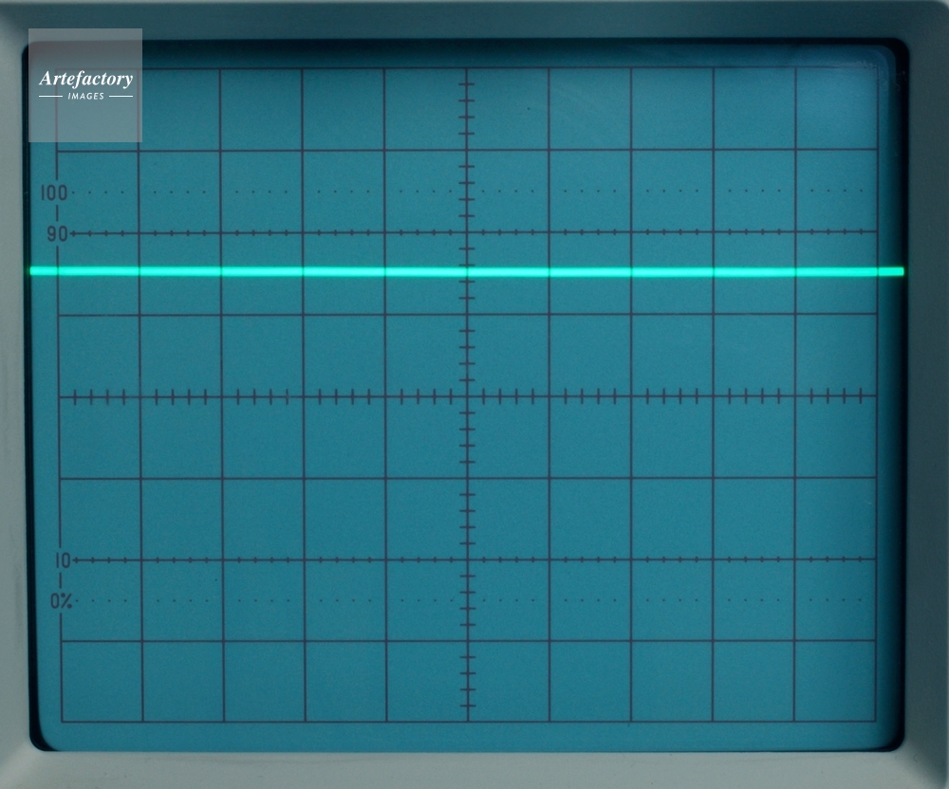This screenshot has width=949, height=789.
Task: Click the right end of the green trace
Action: 900,272
